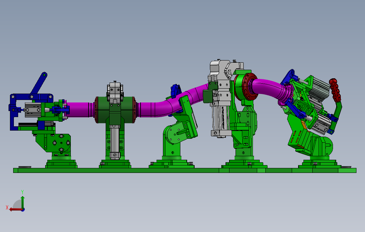Select the red bolted flange ring
The image size is (365, 232).
click(x=249, y=86)
